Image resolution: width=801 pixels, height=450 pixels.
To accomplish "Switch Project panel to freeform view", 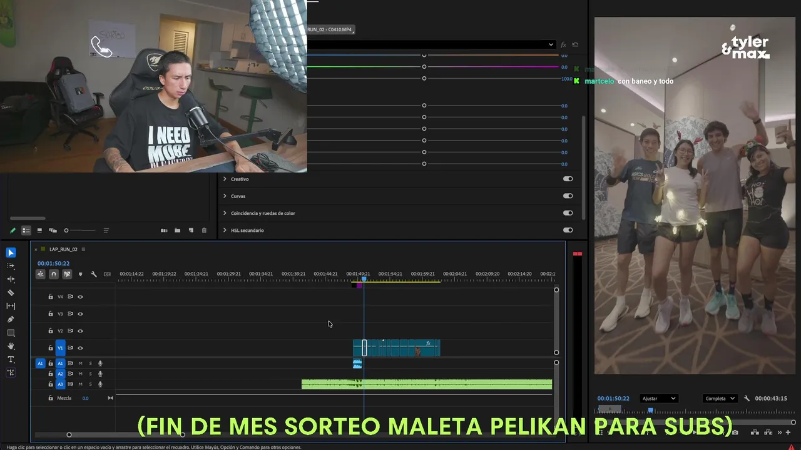I will [x=53, y=231].
